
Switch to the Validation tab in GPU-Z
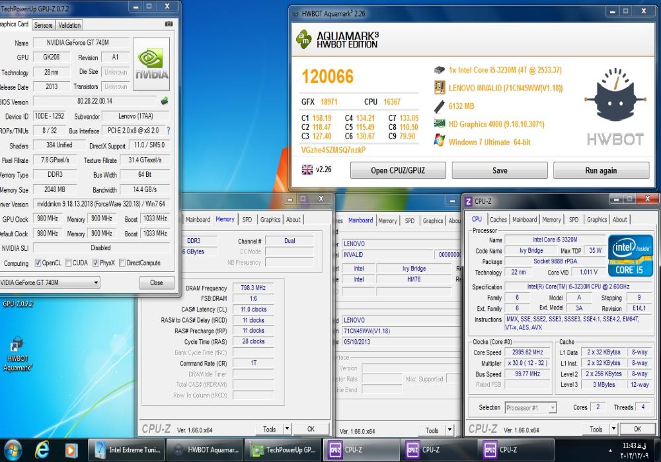click(x=69, y=25)
